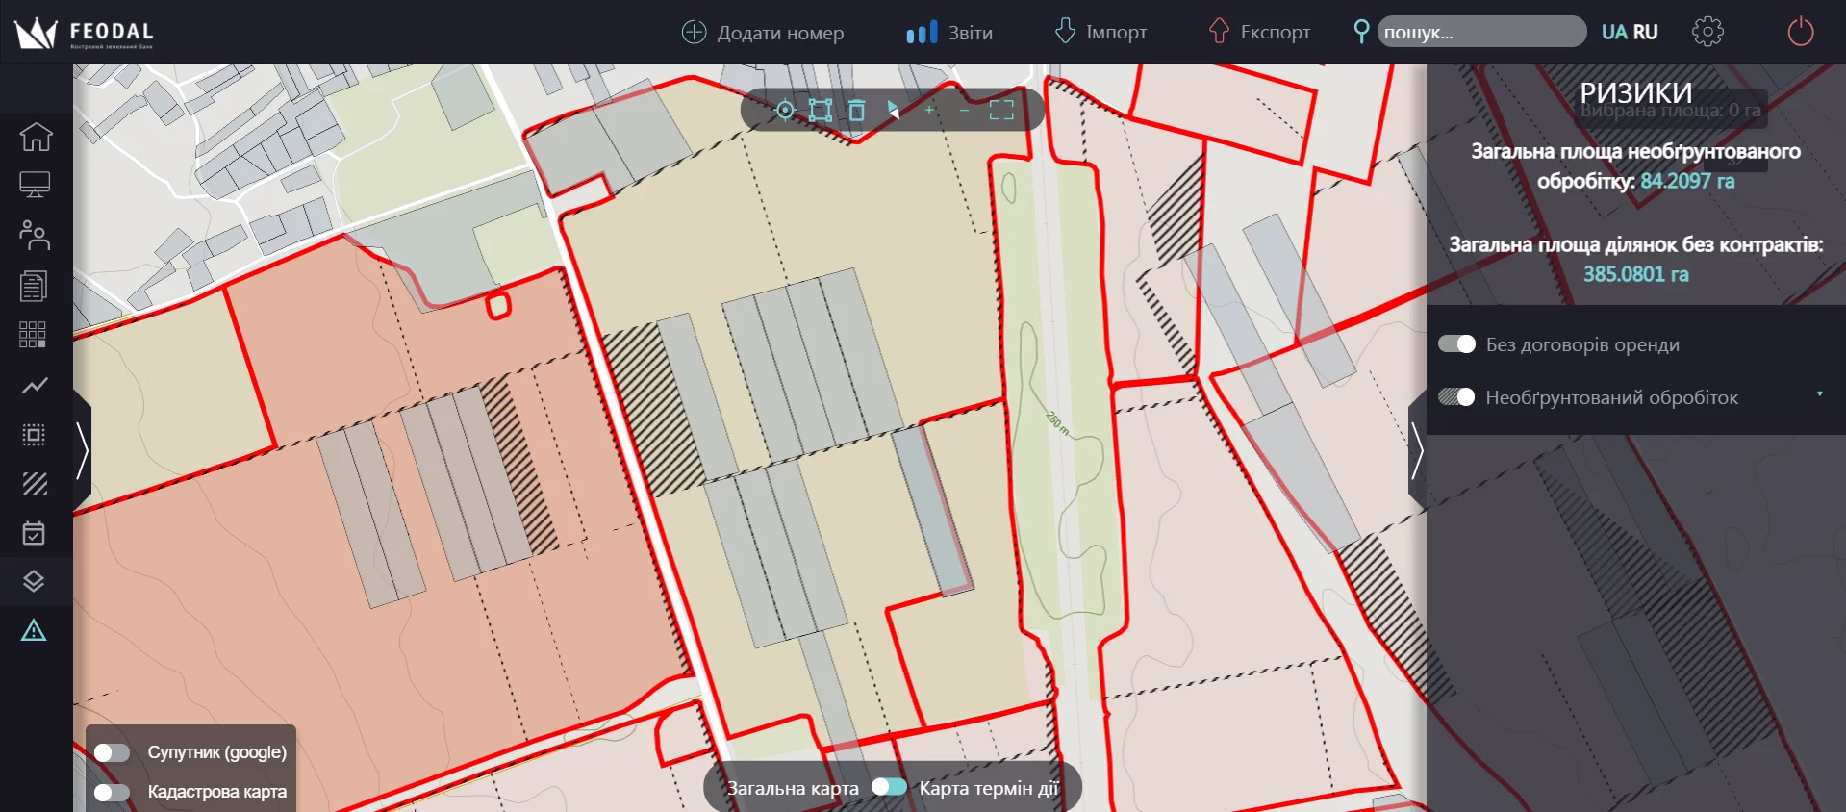The image size is (1846, 812).
Task: Open the risks warning triangle icon
Action: [x=34, y=631]
